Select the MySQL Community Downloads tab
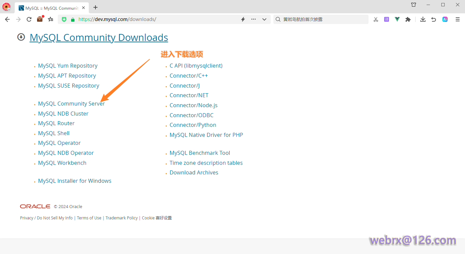This screenshot has width=465, height=254. point(52,8)
